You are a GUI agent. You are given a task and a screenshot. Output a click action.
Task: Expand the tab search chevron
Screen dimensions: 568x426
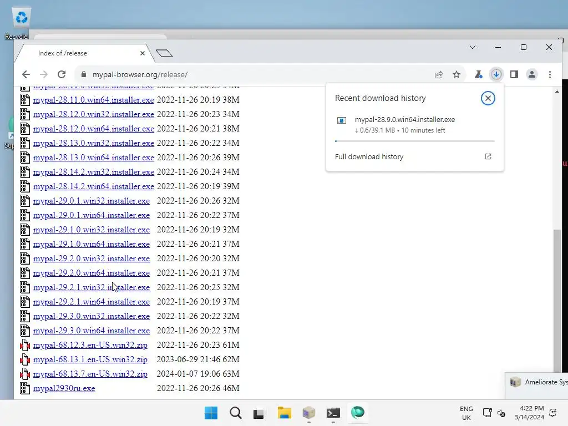[x=473, y=47]
